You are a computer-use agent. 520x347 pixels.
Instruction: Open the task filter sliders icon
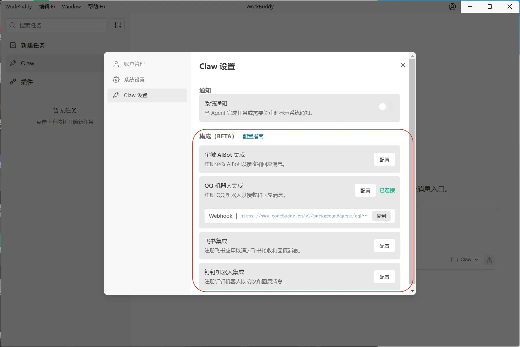(118, 25)
